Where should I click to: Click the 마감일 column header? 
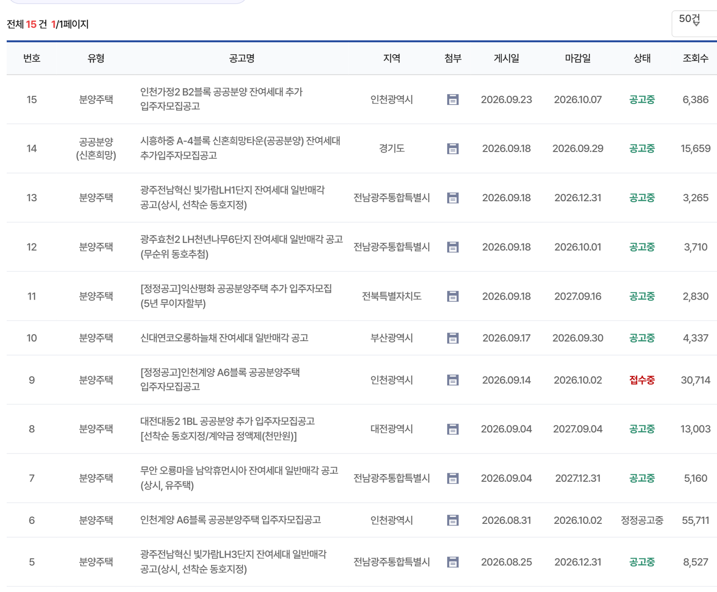[578, 58]
